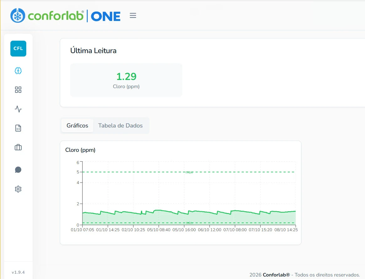Click the 08/10 14:25 axis label
Viewport: 365px width, 279px height.
pos(286,230)
